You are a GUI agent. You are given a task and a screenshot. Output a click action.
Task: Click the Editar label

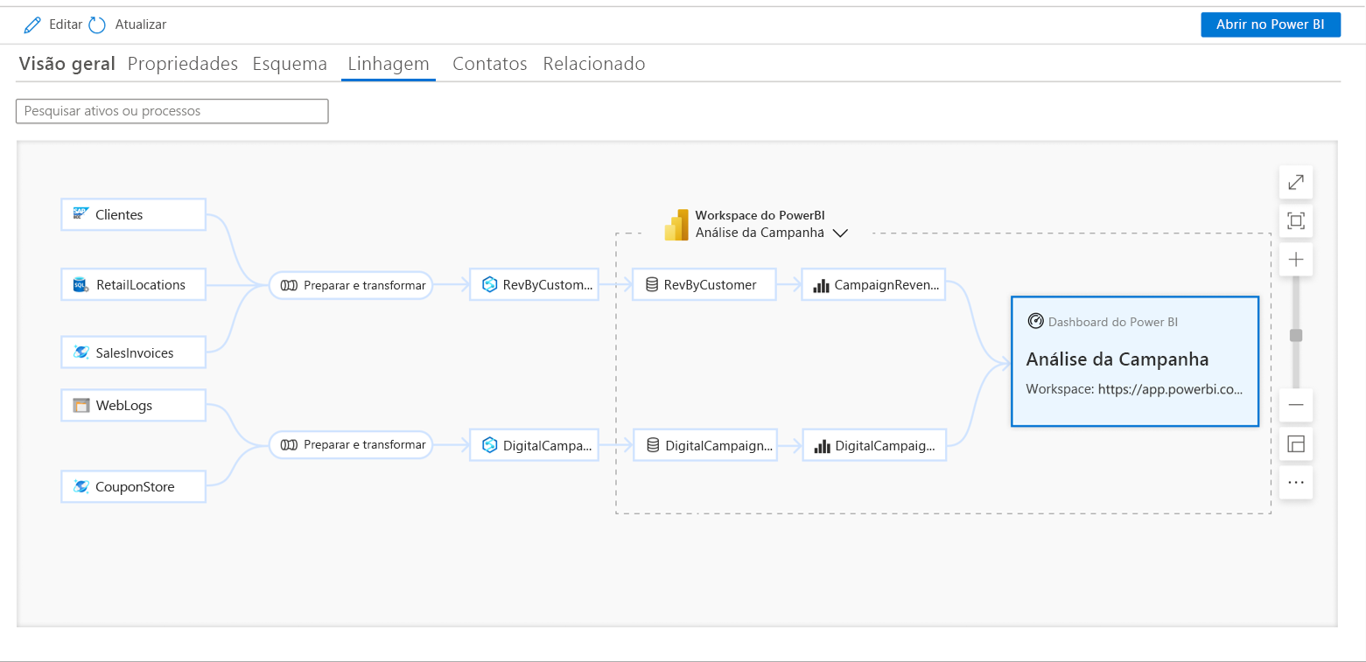click(66, 24)
